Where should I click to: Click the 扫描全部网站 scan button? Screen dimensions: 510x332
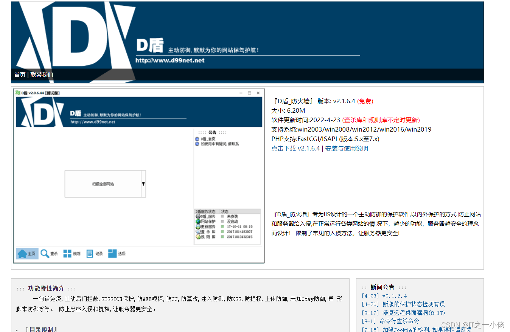(x=103, y=184)
